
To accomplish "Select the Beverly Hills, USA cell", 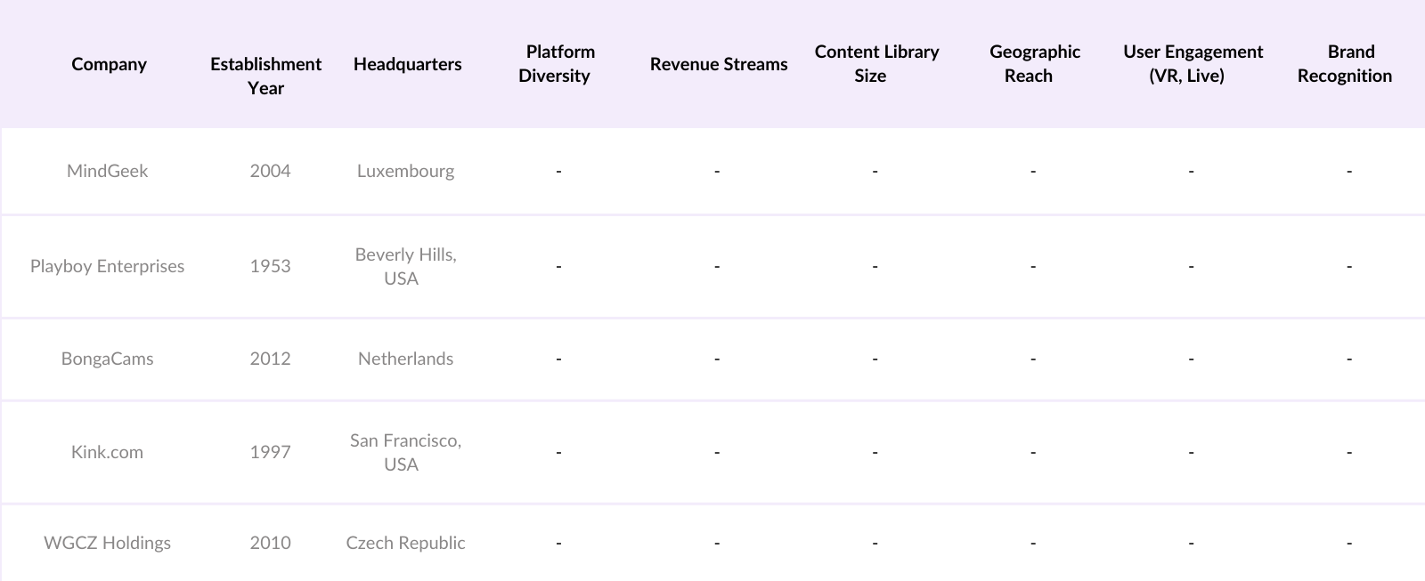I will (405, 266).
